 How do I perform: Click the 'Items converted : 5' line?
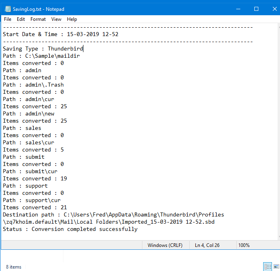[x=33, y=150]
